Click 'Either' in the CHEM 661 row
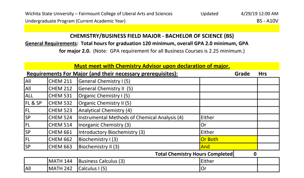Image resolution: width=304 pixels, height=178 pixels. pos(207,132)
